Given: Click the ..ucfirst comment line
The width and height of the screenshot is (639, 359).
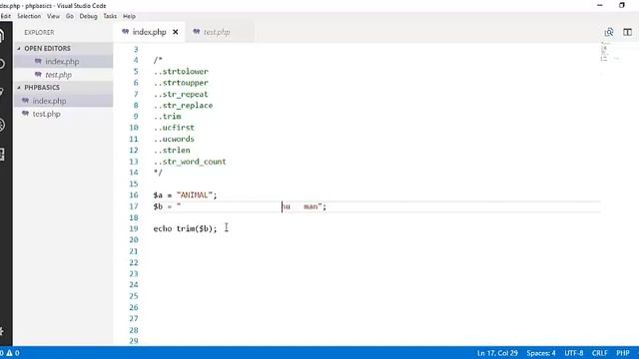Looking at the screenshot, I should click(174, 128).
